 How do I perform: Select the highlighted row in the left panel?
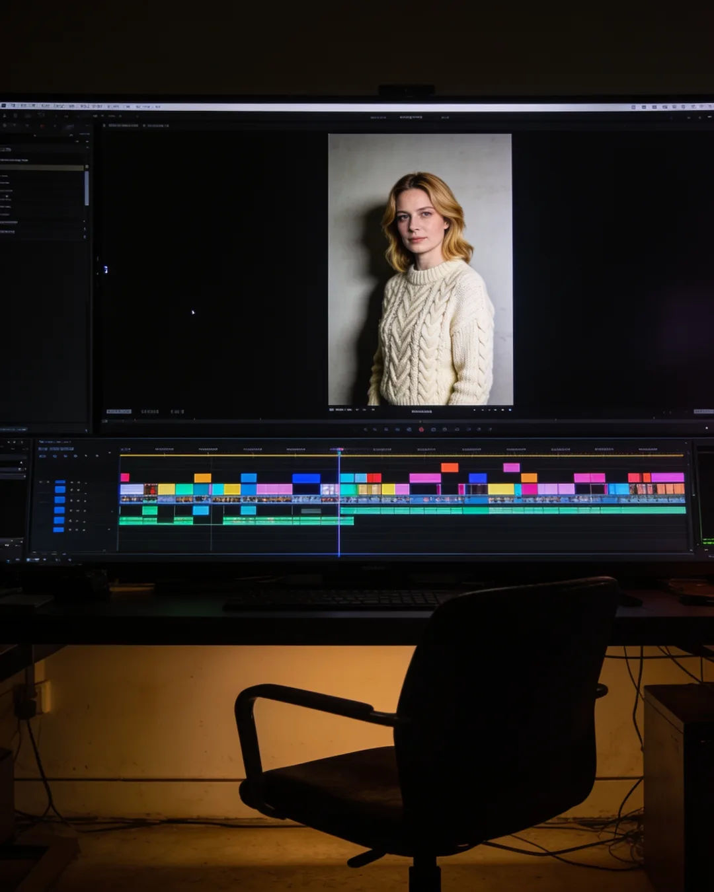pyautogui.click(x=42, y=168)
